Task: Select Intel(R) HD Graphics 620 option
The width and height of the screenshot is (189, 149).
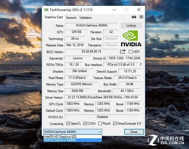Action: coord(73,137)
